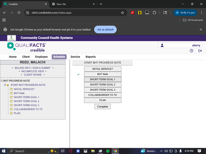Open a new browser tab with the plus button
This screenshot has height=154, width=206.
click(x=101, y=4)
